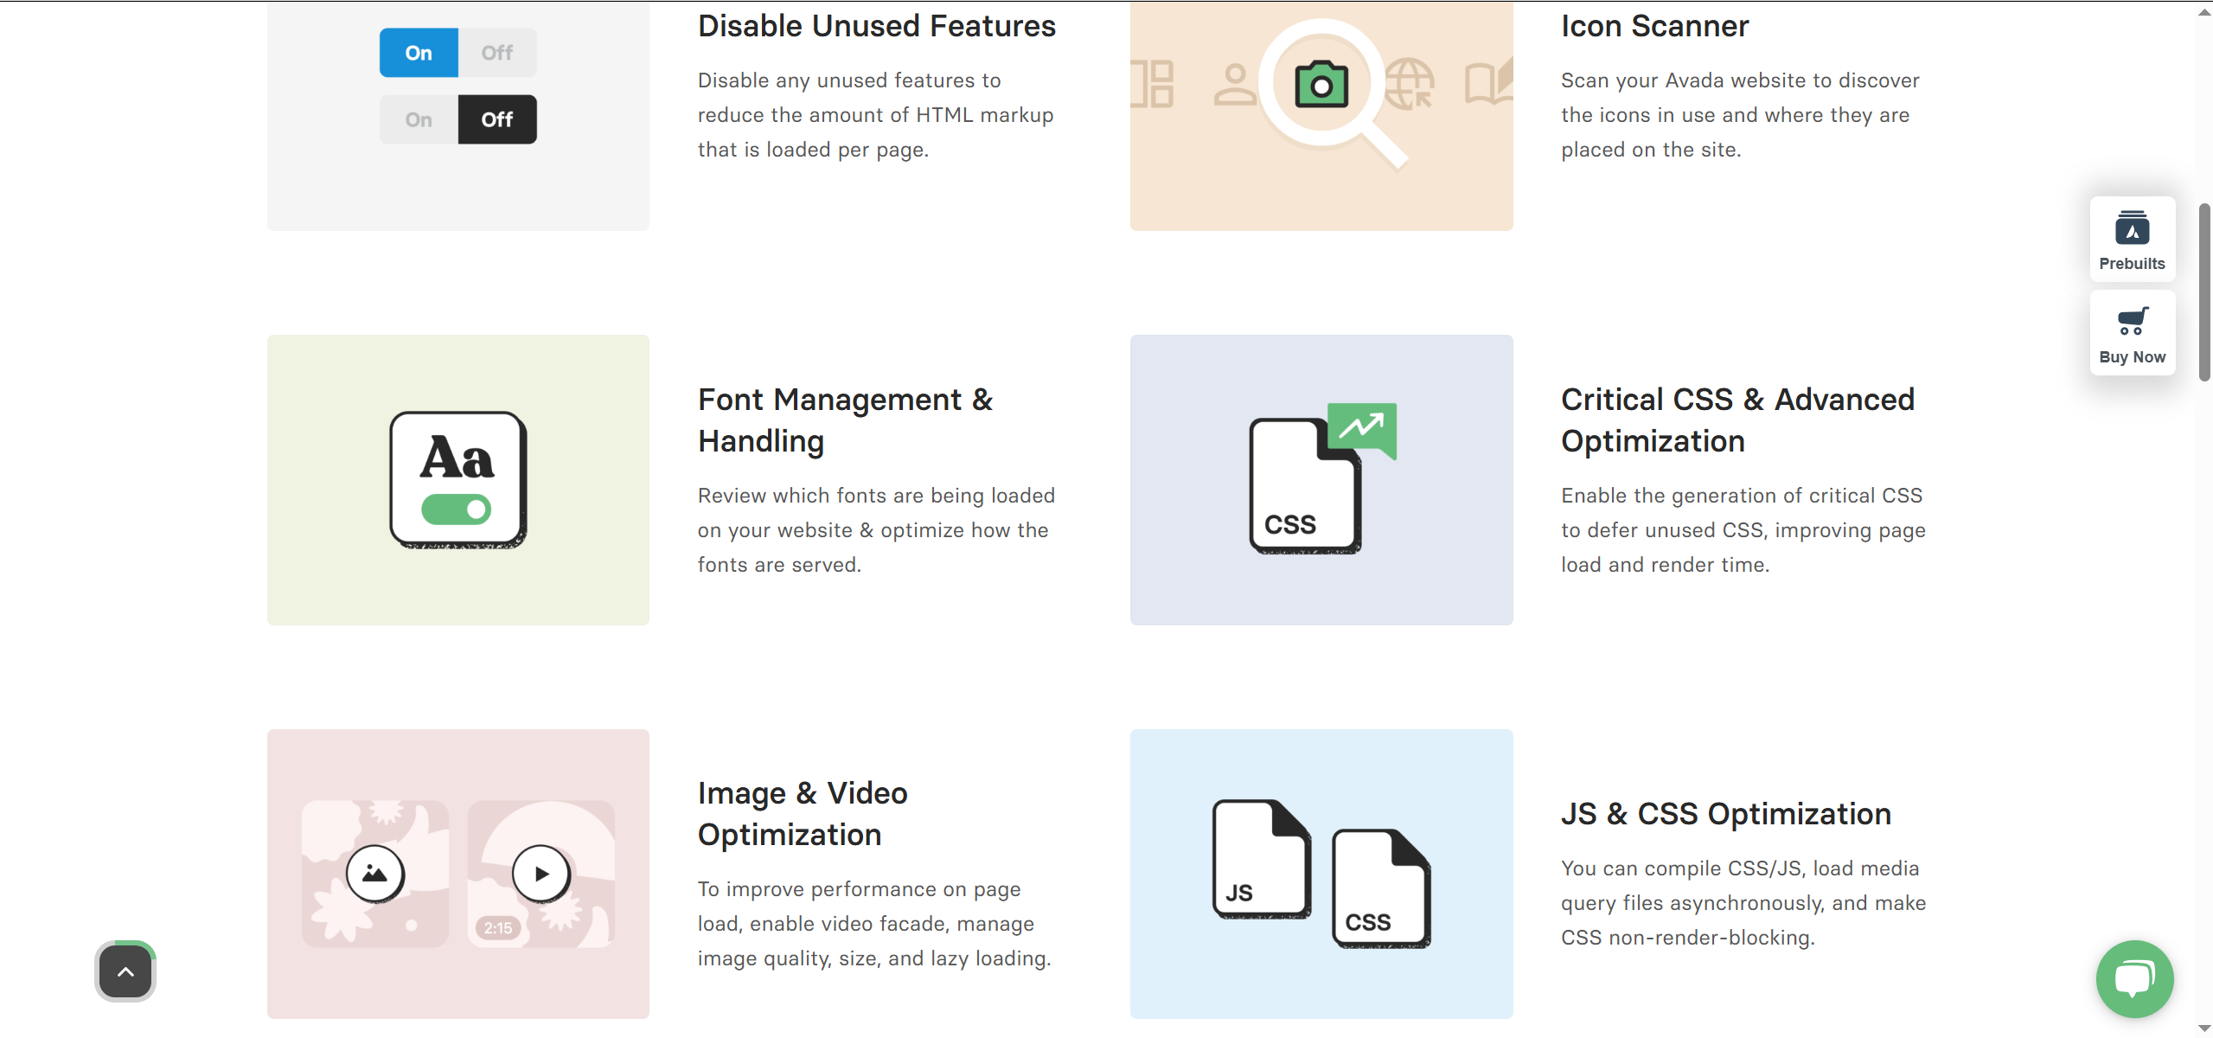Open the JS & CSS Optimization heading
Viewport: 2213px width, 1038px height.
(x=1725, y=813)
